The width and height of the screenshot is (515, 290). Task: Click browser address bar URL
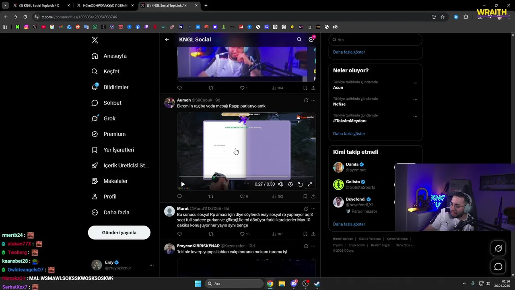coord(80,17)
